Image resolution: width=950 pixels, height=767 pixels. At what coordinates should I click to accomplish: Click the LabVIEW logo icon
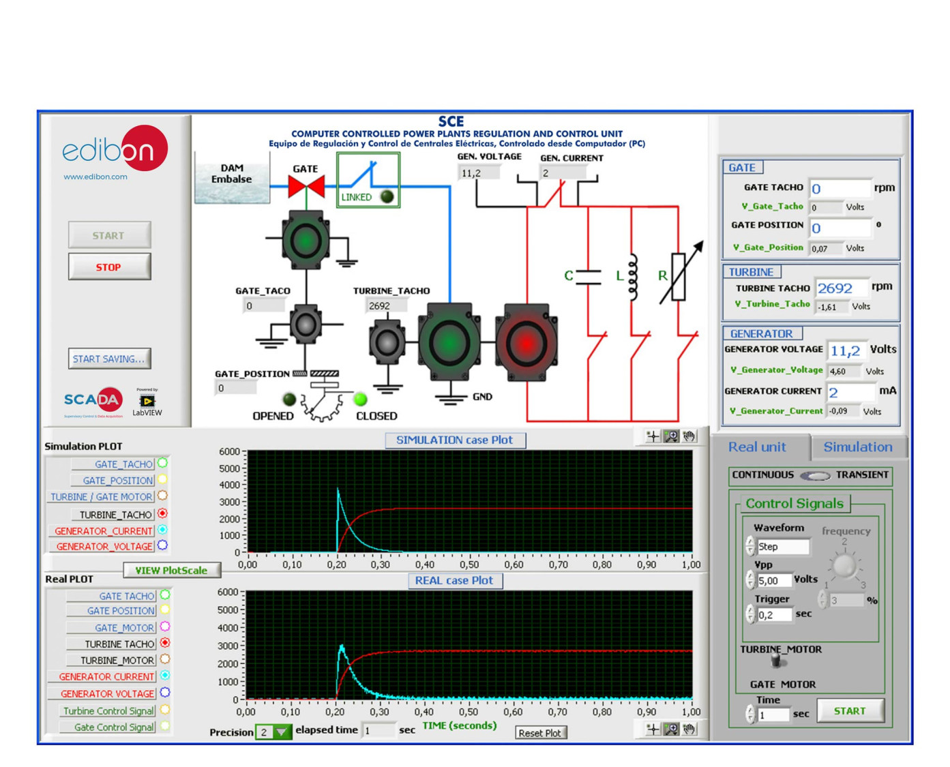click(x=147, y=402)
